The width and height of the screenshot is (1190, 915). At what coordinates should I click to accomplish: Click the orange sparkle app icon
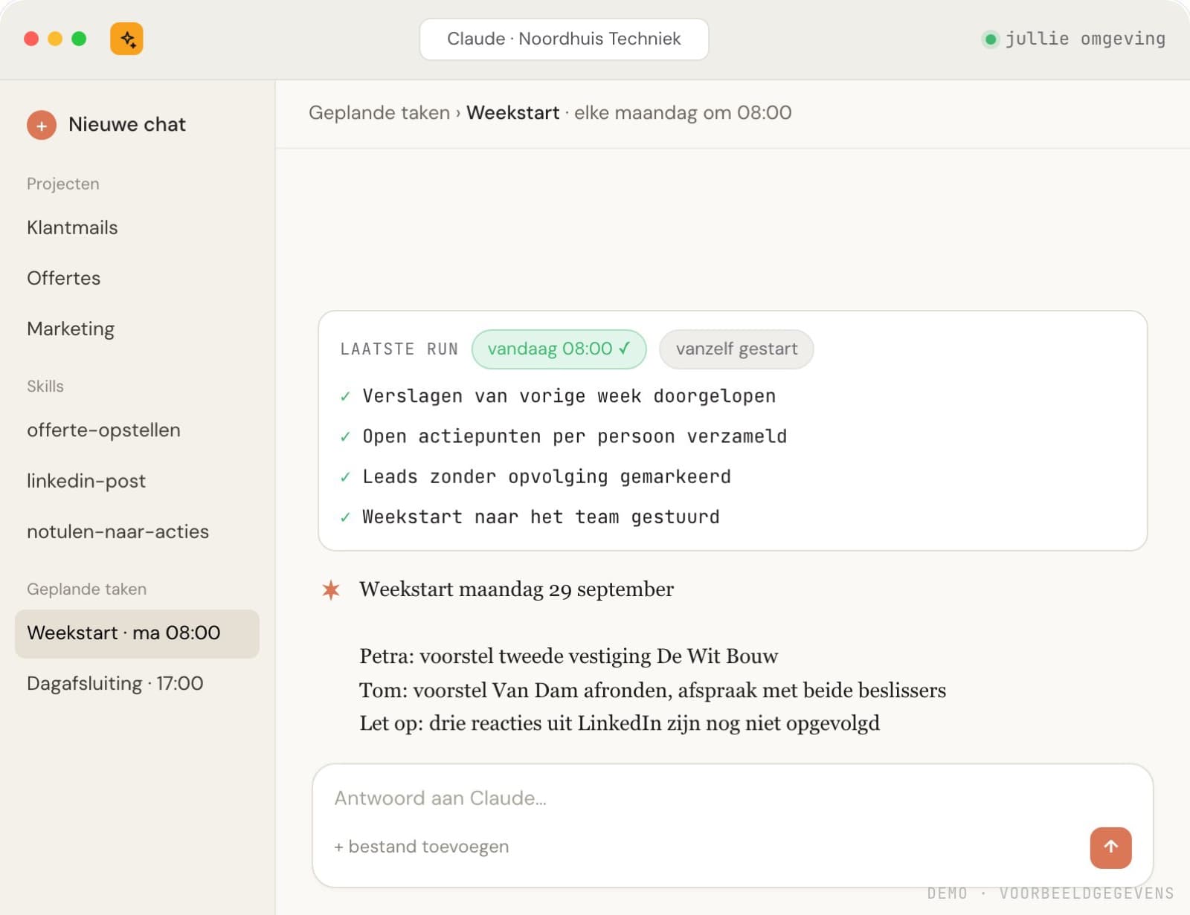126,39
